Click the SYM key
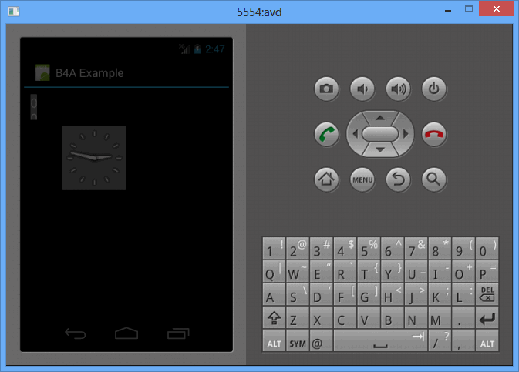The image size is (519, 372). (298, 340)
